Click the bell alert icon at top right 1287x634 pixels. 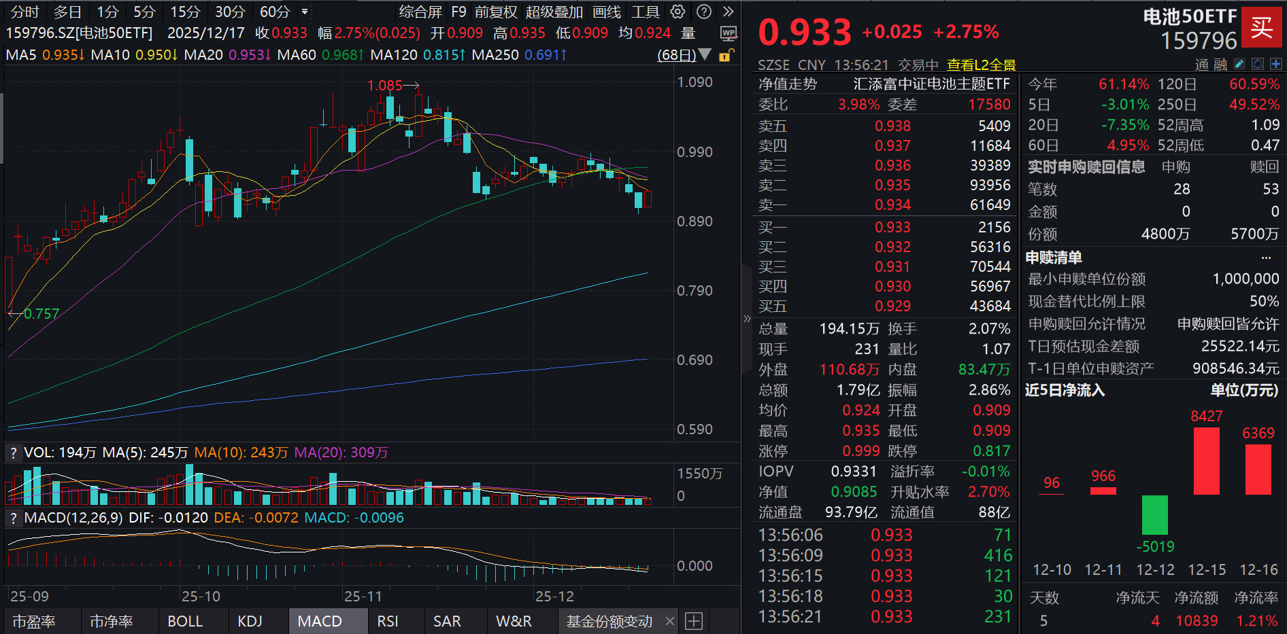[x=1258, y=63]
